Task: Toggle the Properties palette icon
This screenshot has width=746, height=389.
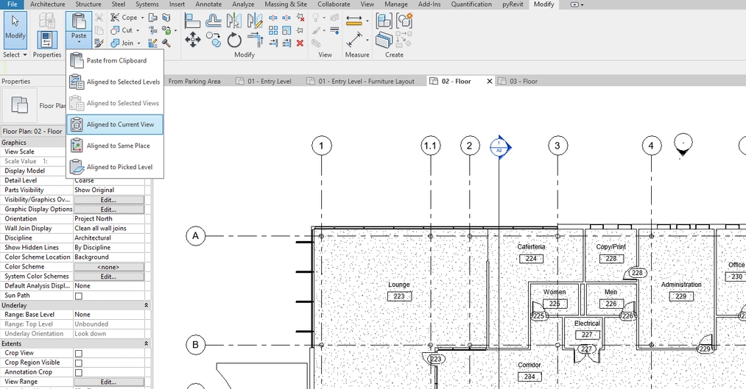Action: (46, 40)
